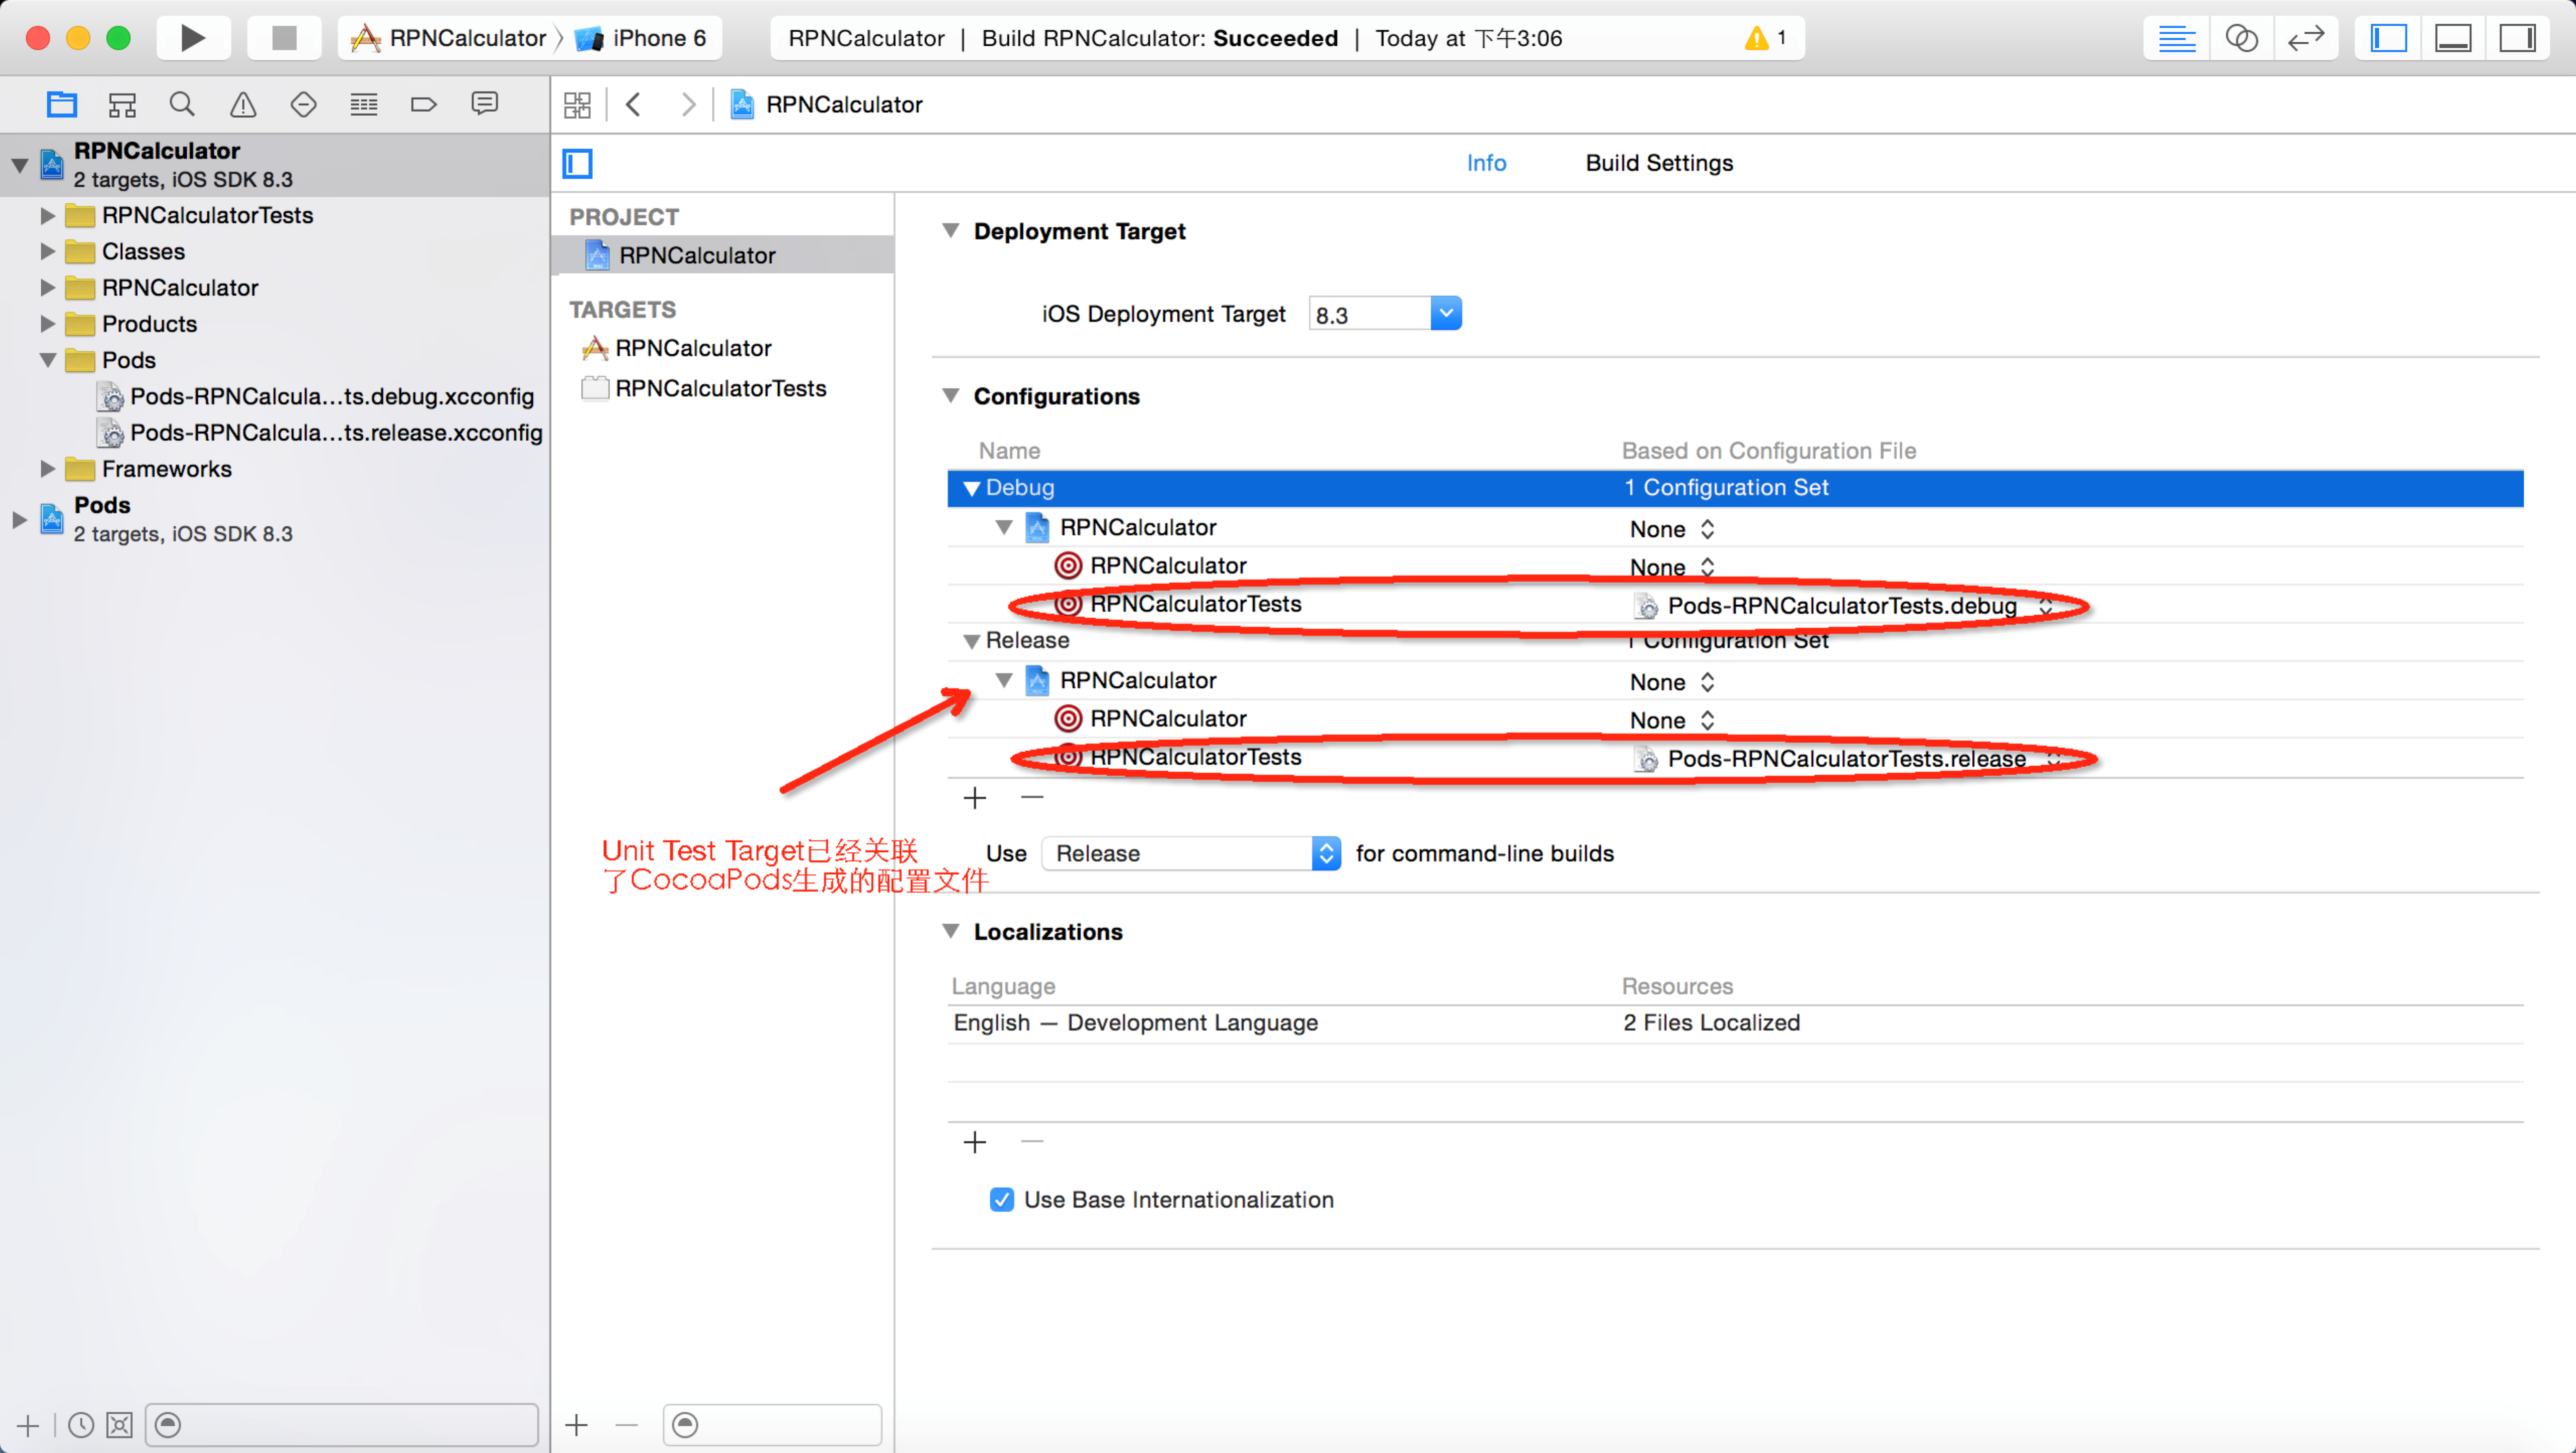Switch to the standard editor
This screenshot has height=1453, width=2576.
[x=2176, y=38]
